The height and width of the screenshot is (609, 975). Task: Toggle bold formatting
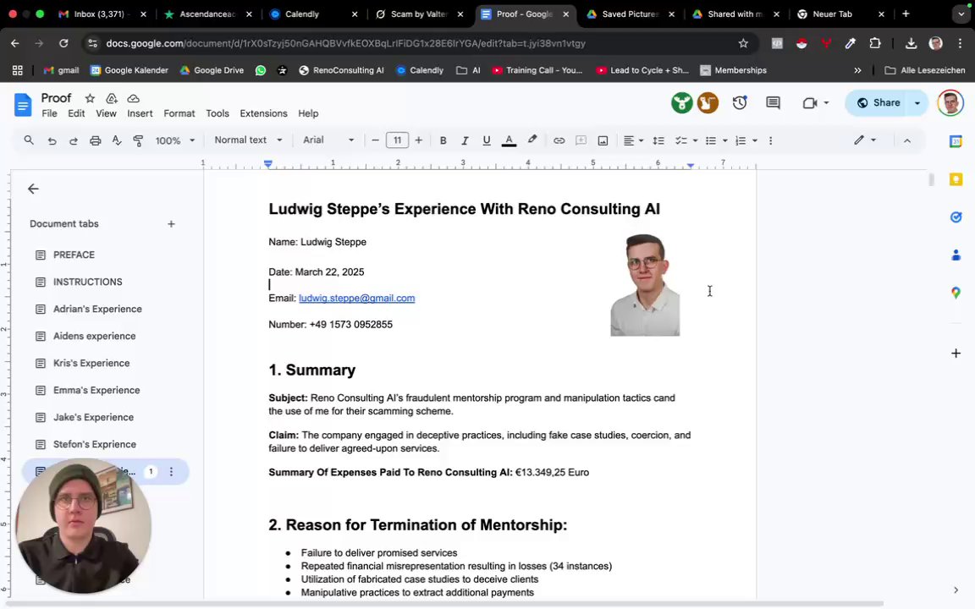point(443,140)
